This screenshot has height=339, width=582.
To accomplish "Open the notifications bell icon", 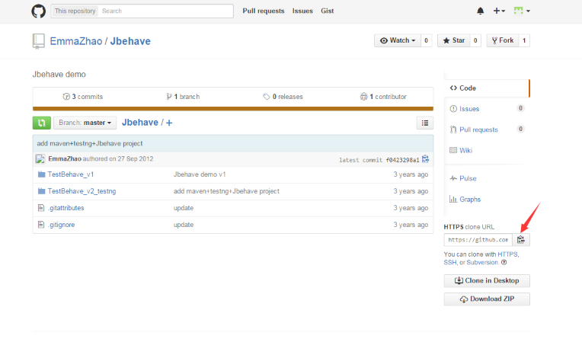I will coord(480,11).
